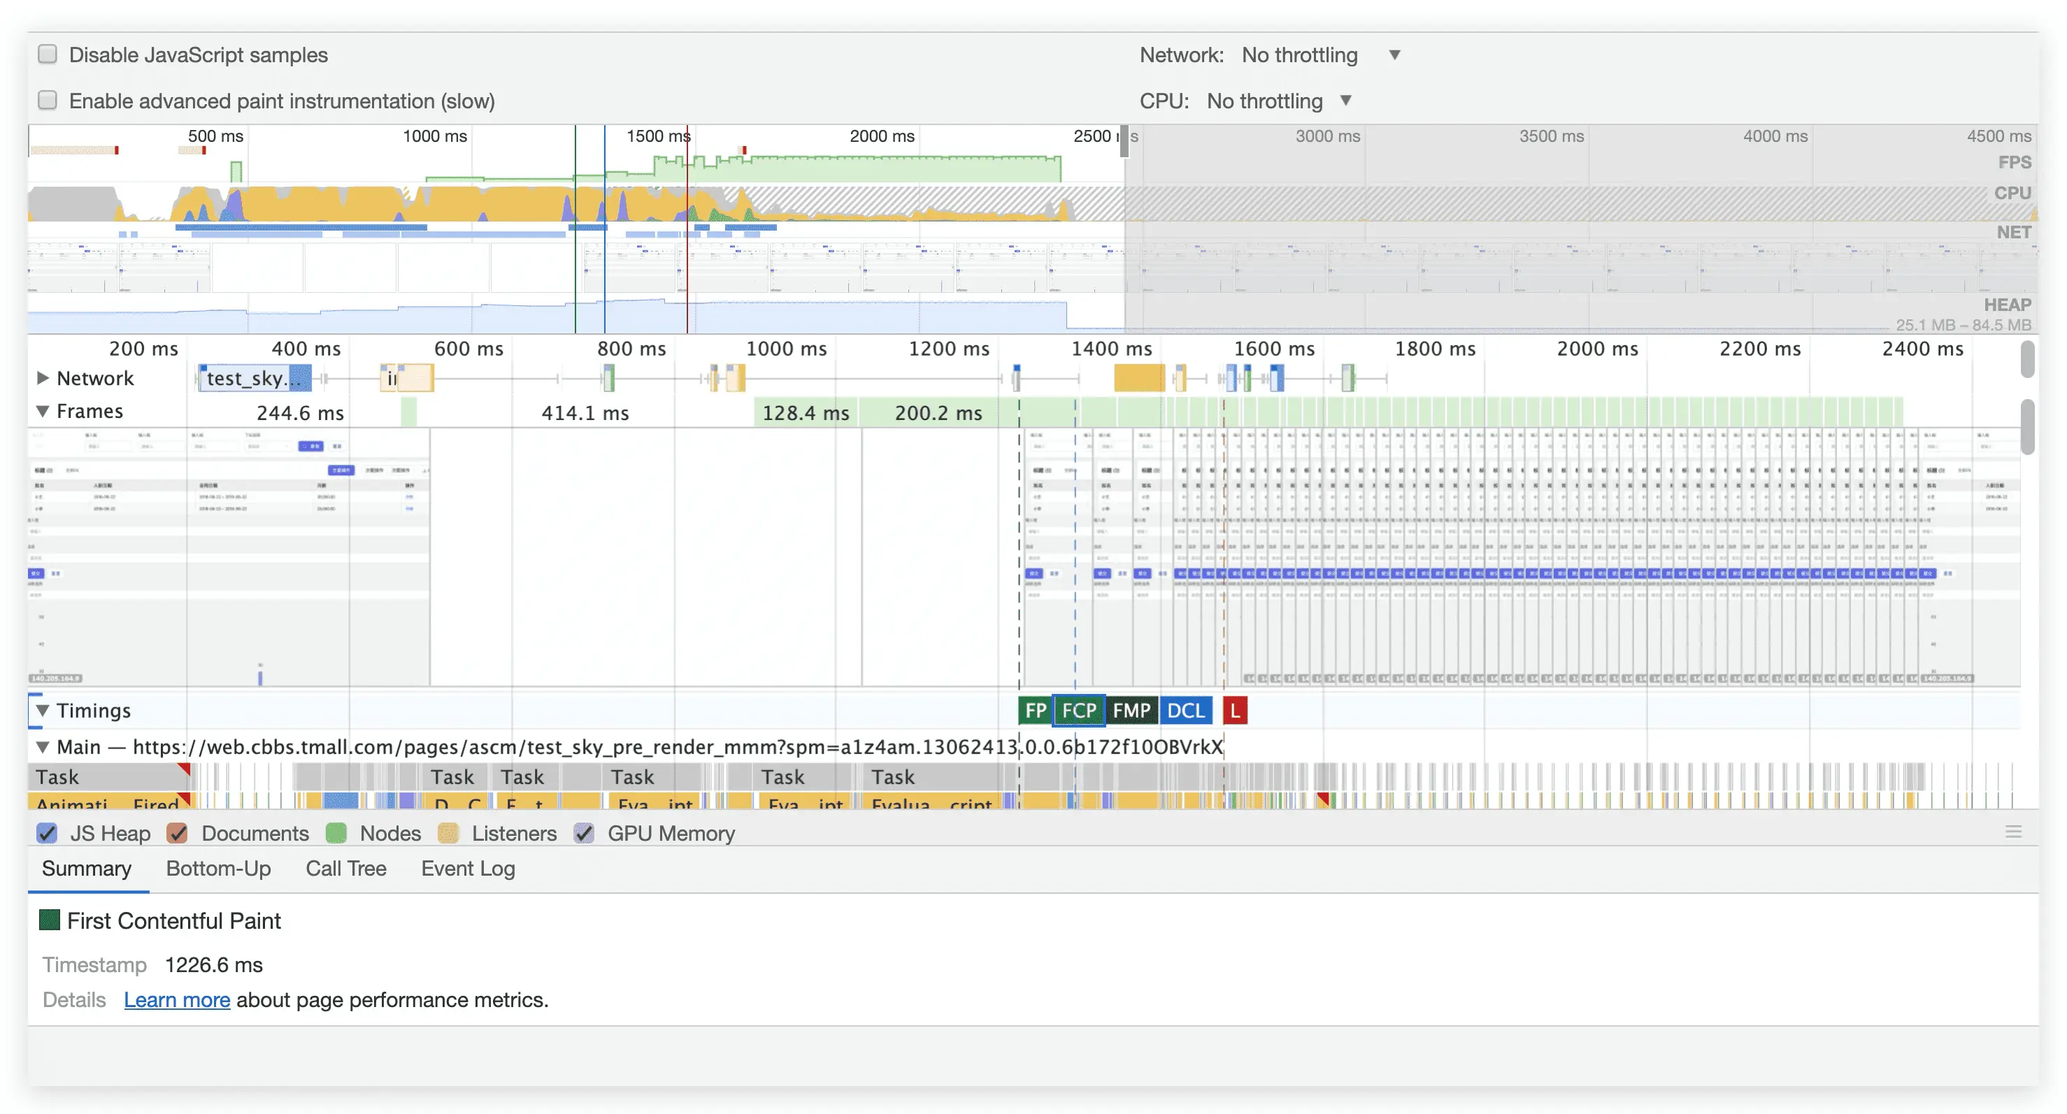
Task: Select the test_sky network request bar
Action: [255, 378]
